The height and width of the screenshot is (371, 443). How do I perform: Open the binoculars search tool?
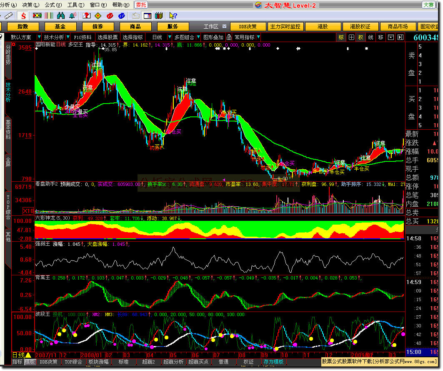click(x=61, y=15)
